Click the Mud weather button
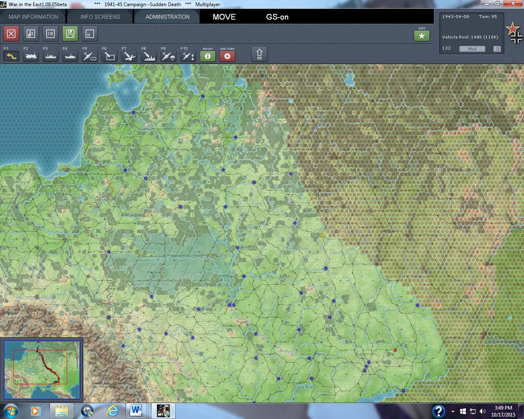 472,49
